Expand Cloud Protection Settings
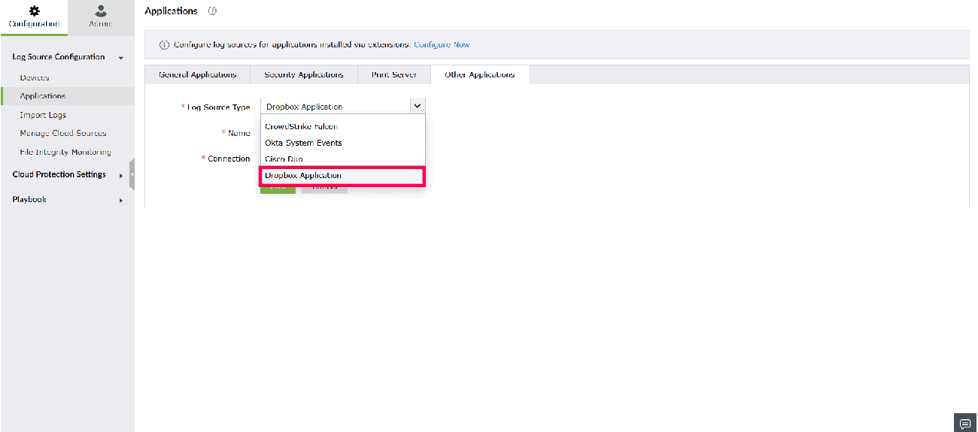 [x=121, y=175]
